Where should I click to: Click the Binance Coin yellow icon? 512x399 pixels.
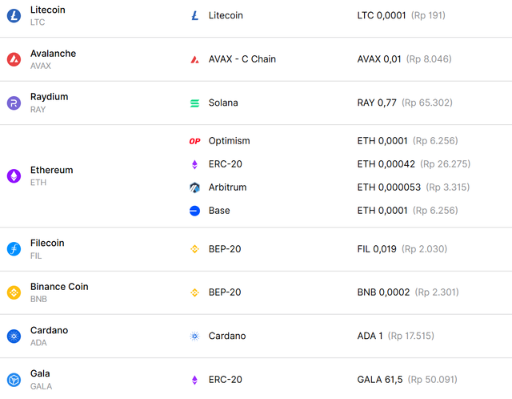click(14, 292)
